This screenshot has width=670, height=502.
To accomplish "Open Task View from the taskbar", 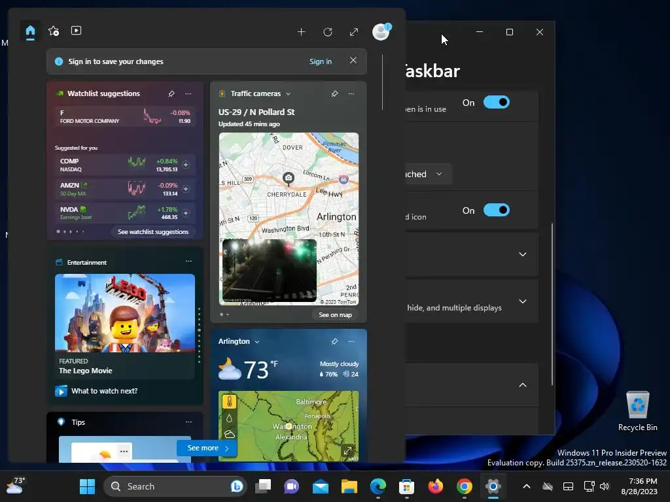I will (x=263, y=486).
